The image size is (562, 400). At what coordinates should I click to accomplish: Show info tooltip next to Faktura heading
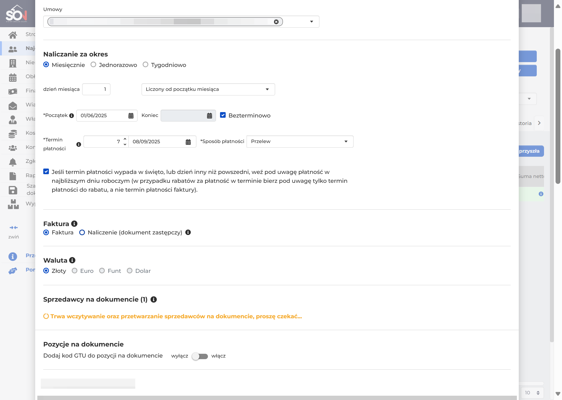point(74,224)
